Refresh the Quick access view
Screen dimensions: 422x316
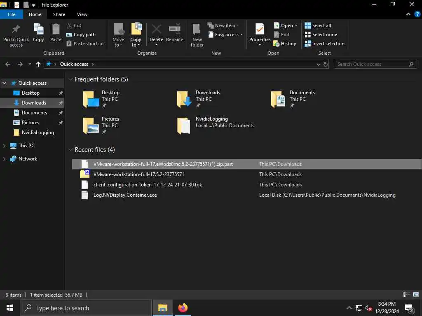[326, 64]
